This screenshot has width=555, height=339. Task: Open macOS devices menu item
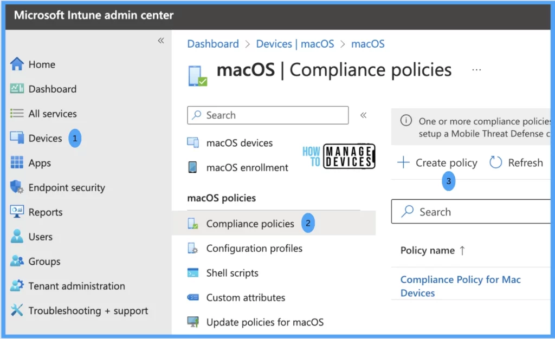click(239, 143)
